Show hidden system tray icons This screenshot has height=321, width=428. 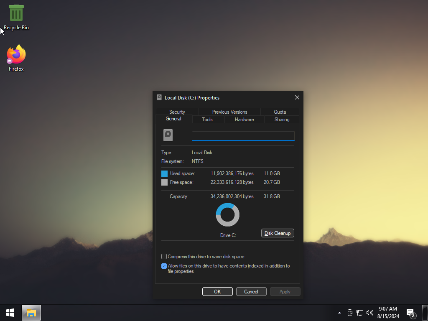coord(339,313)
